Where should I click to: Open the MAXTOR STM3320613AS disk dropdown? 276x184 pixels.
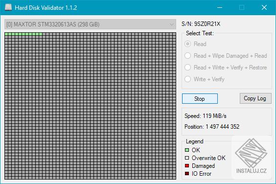pos(90,24)
